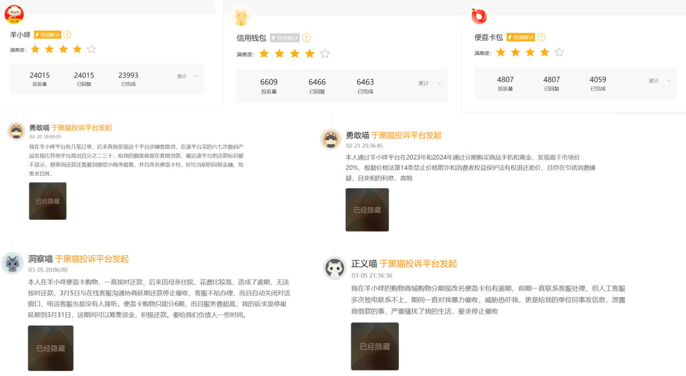Screen dimensions: 686x376
Task: Click 于黑猫投诉平台发起 beside 洞察喵
Action: (92, 259)
